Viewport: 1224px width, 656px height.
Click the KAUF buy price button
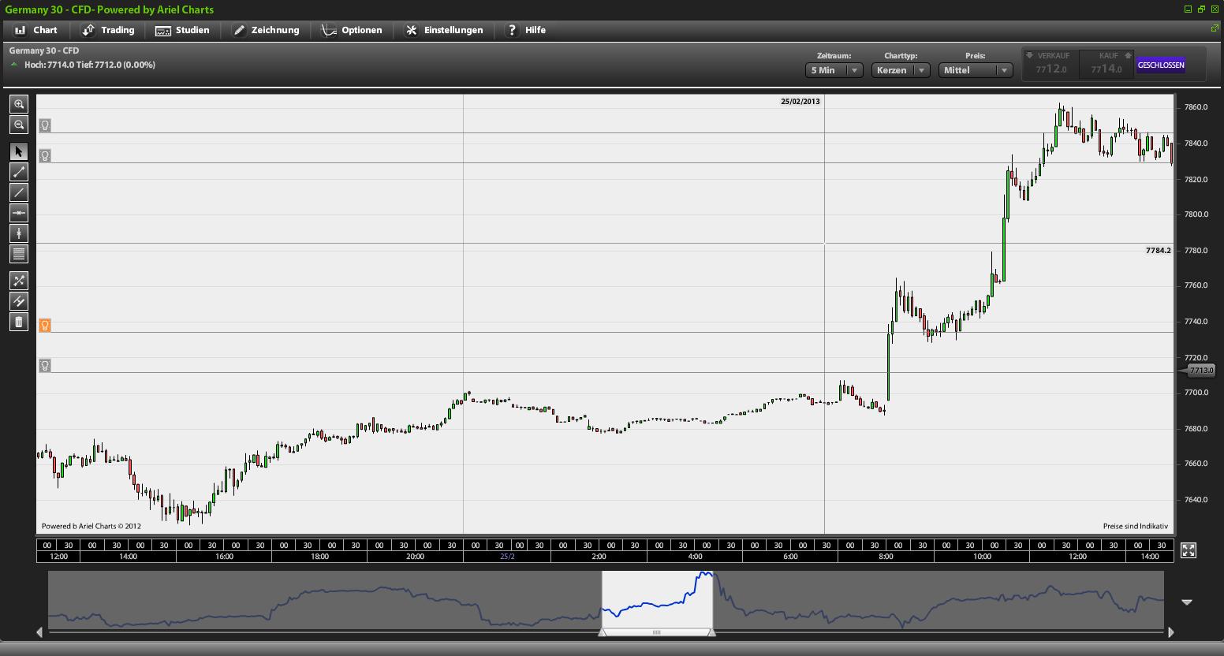1106,65
